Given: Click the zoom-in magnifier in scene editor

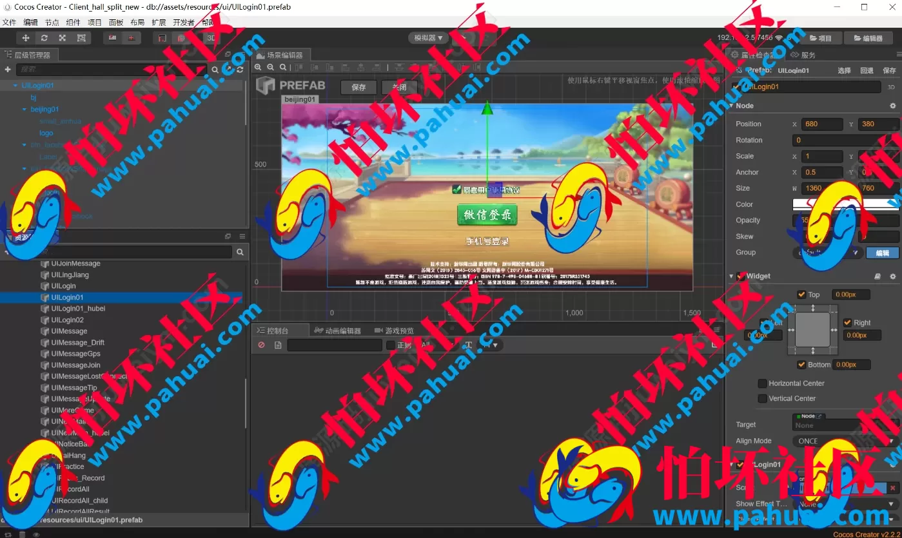Looking at the screenshot, I should tap(259, 68).
